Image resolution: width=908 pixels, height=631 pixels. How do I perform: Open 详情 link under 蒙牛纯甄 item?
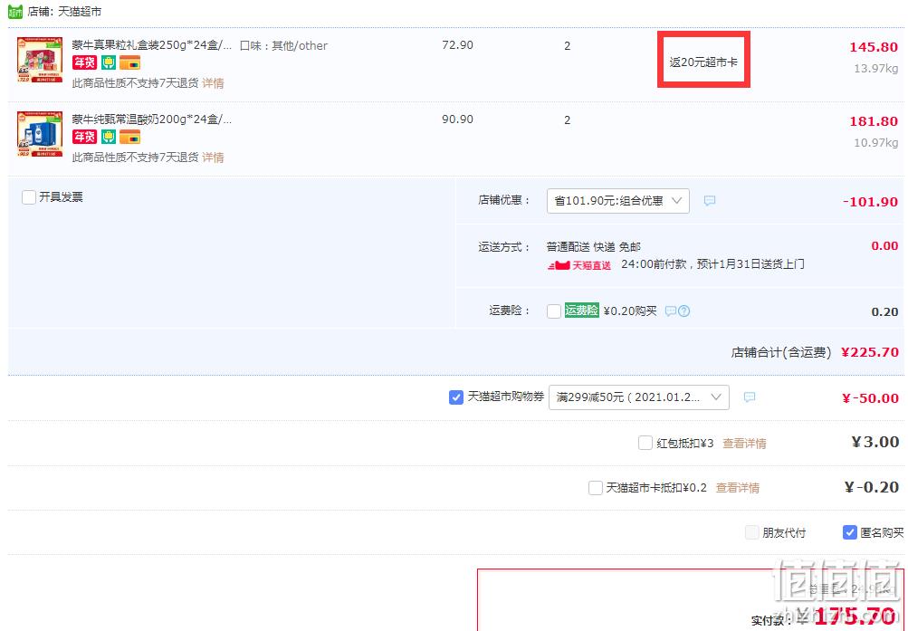pyautogui.click(x=213, y=158)
